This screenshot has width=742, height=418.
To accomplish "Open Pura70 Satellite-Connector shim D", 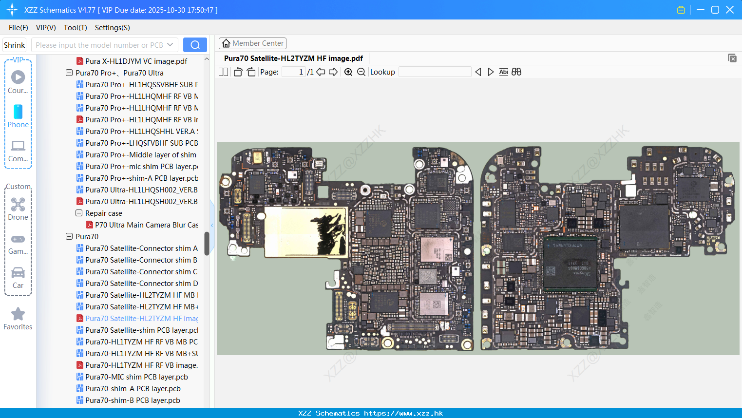I will pyautogui.click(x=137, y=283).
